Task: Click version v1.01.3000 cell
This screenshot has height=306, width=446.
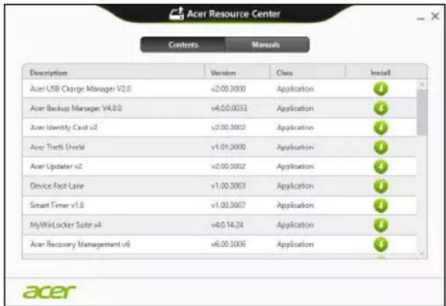Action: click(x=228, y=147)
